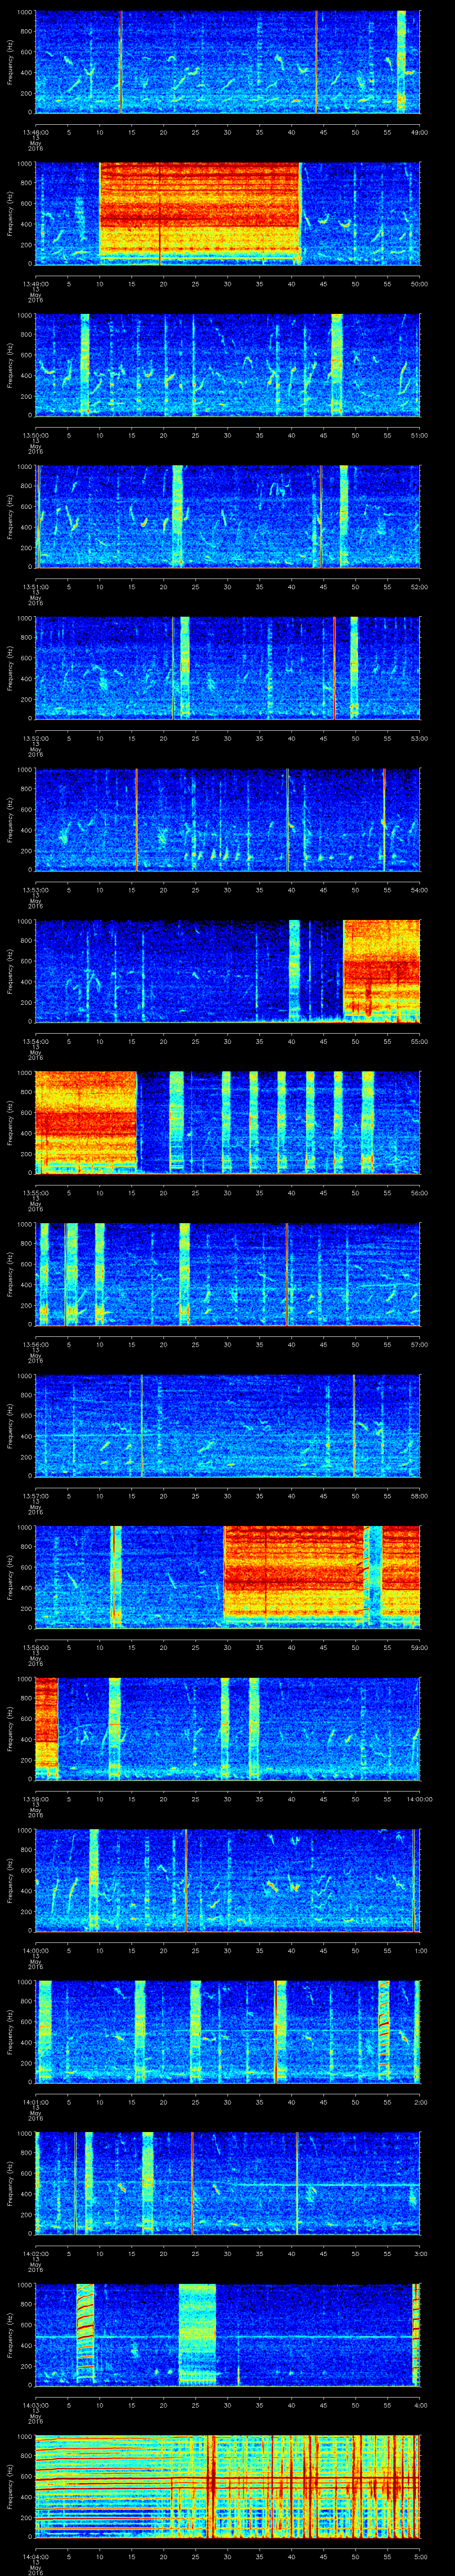Open the spectrogram panel starting at 13:50:00
The image size is (455, 2576).
pyautogui.click(x=227, y=364)
